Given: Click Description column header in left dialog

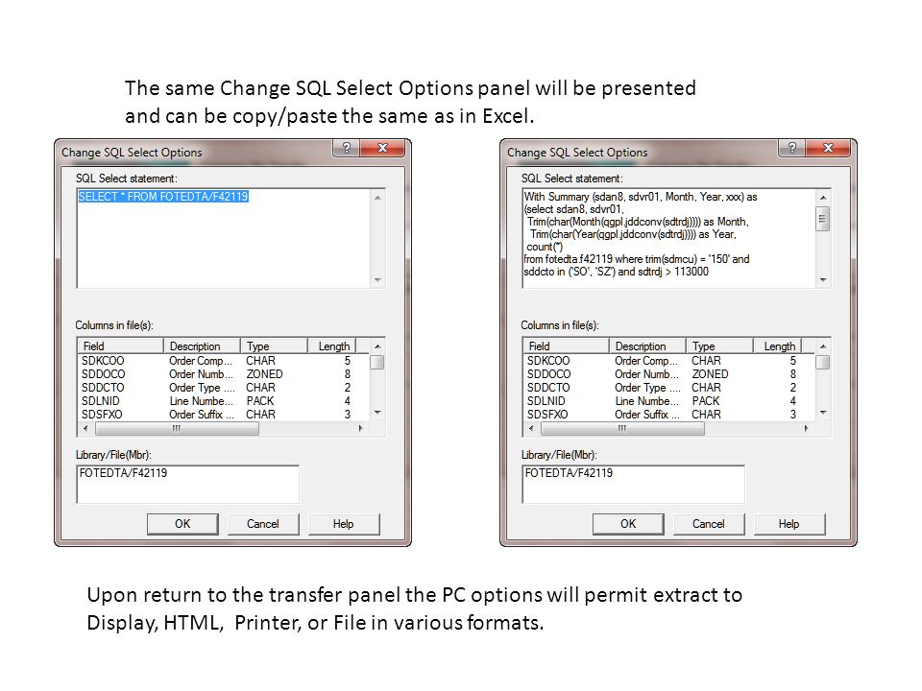Looking at the screenshot, I should (x=202, y=346).
